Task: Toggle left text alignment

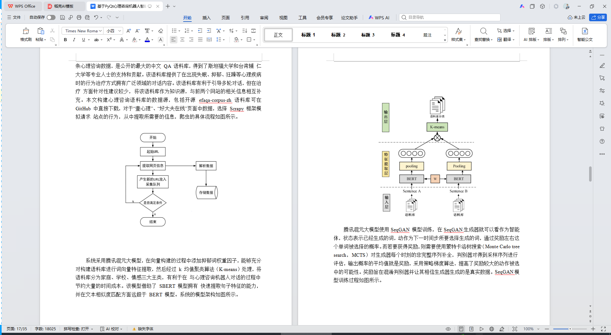Action: click(173, 40)
